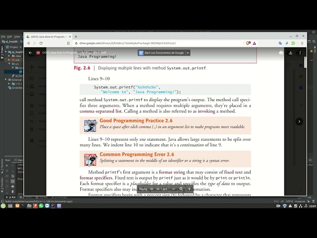Click the translate extension icon
Image resolution: width=317 pixels, height=238 pixels.
280,43
